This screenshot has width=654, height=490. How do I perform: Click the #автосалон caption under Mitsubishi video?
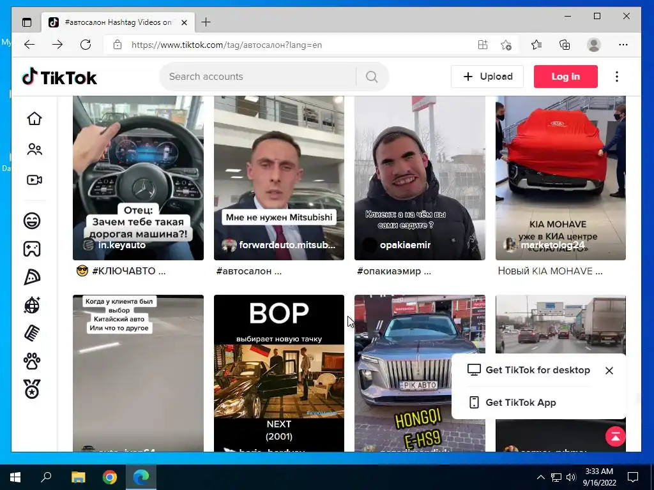(249, 271)
